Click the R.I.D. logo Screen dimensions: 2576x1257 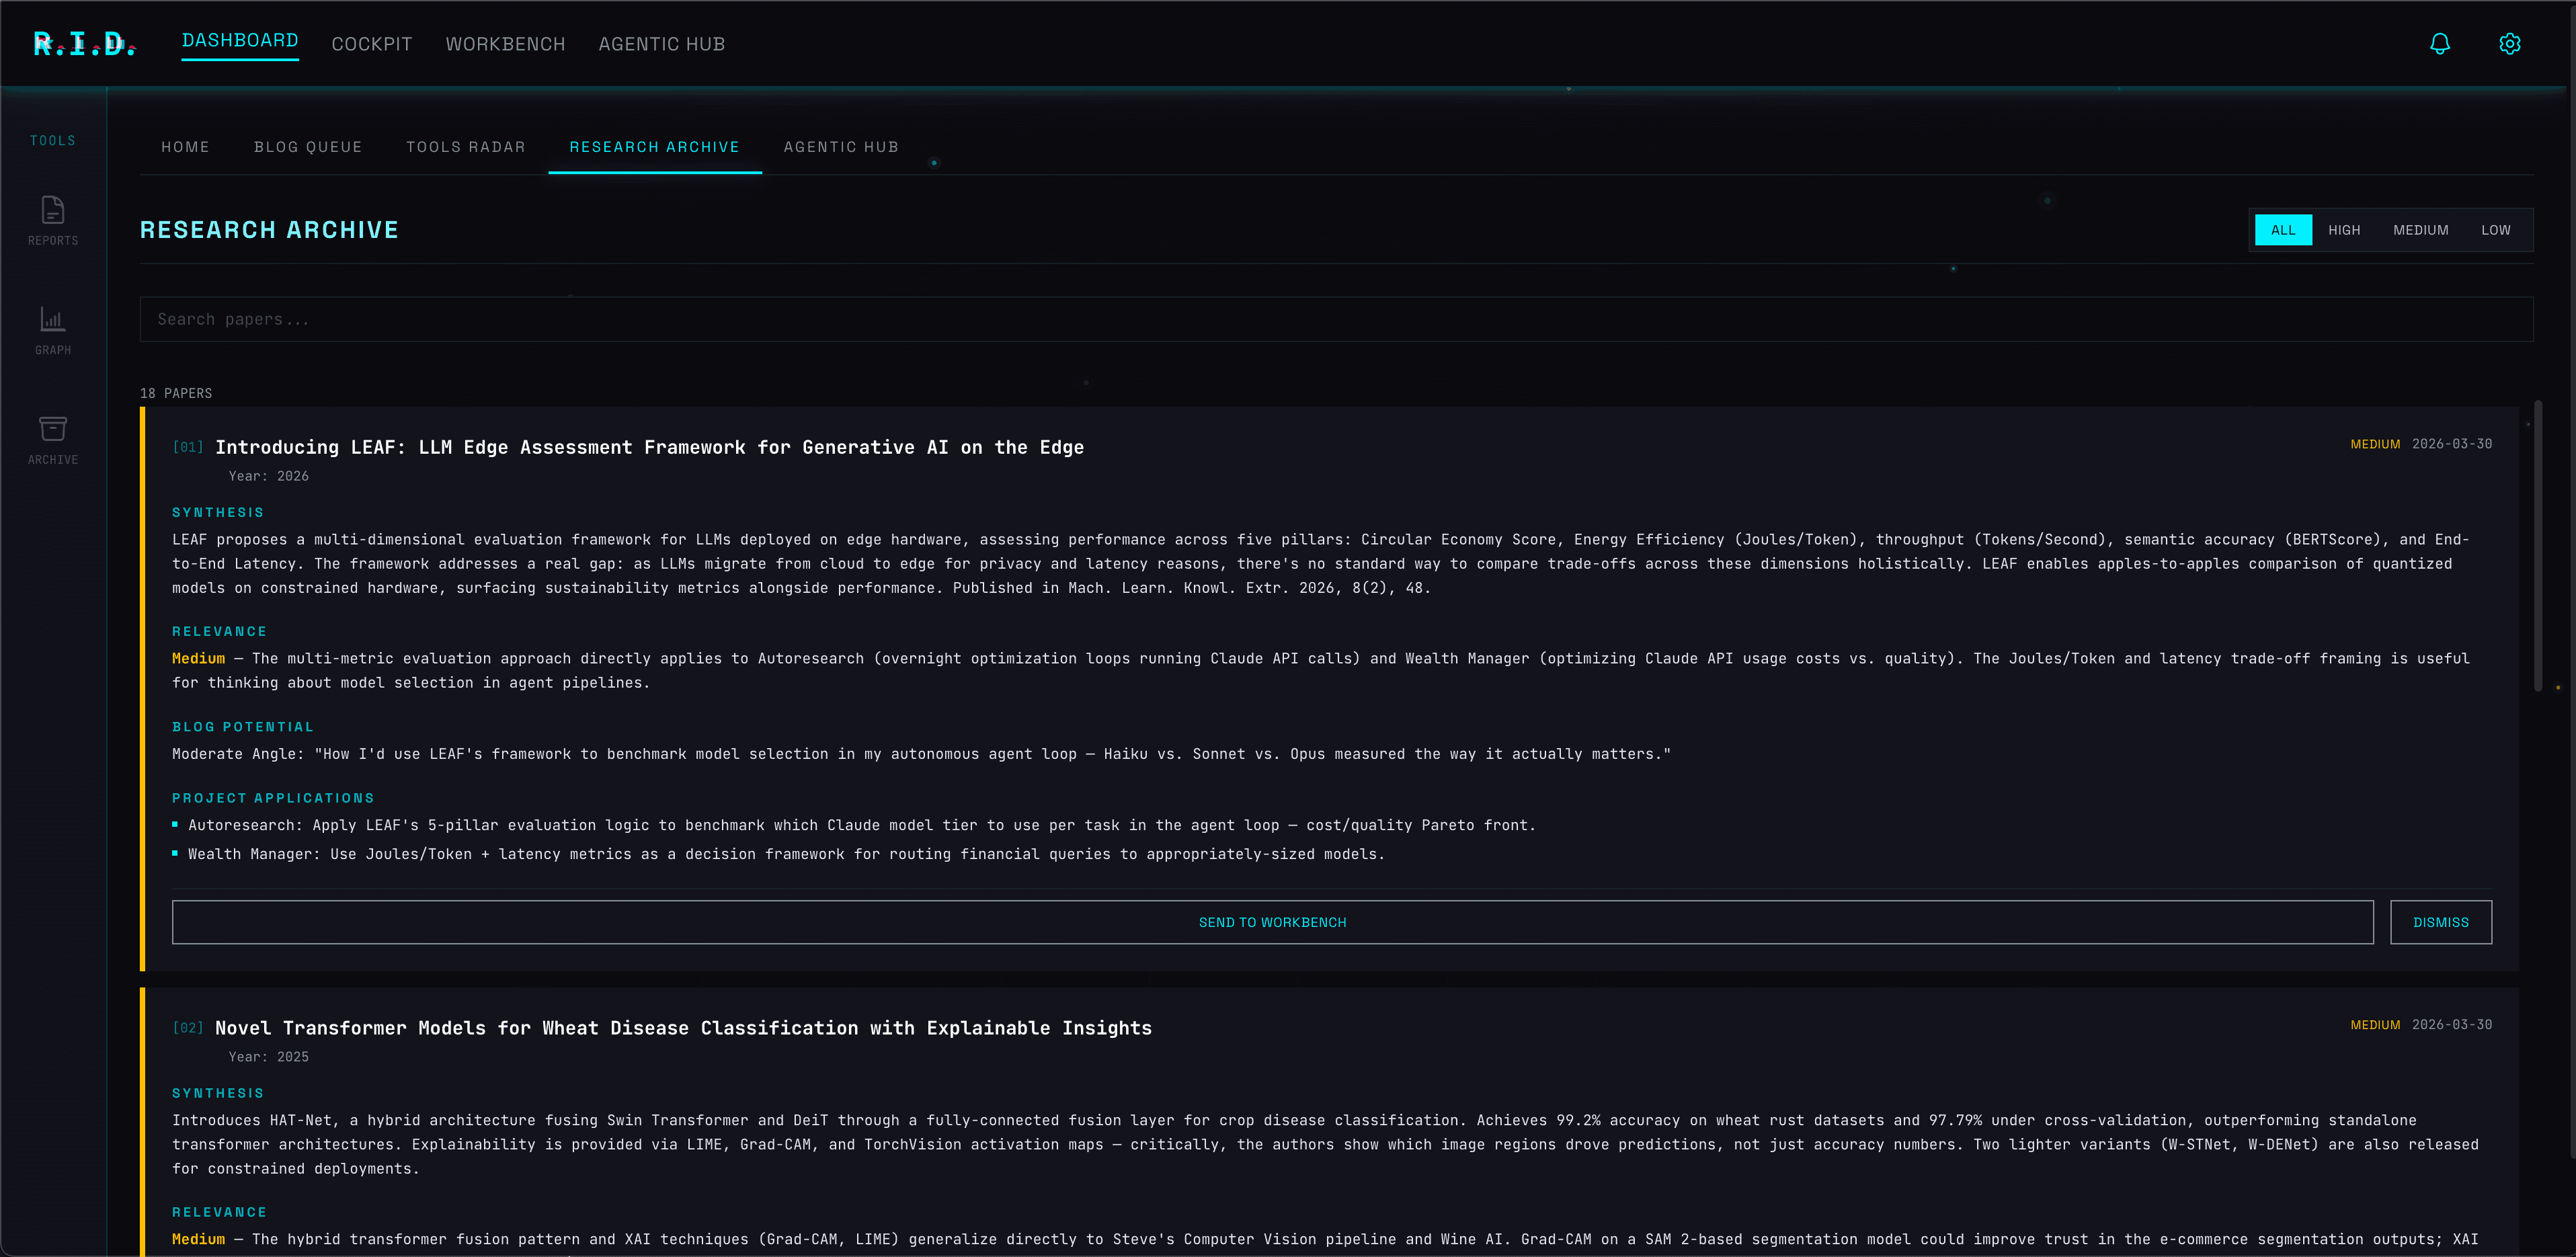click(85, 44)
